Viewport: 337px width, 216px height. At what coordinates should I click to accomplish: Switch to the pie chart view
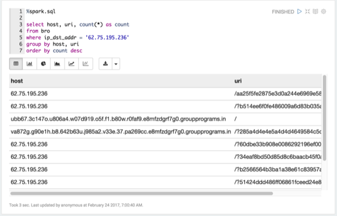[x=43, y=64]
